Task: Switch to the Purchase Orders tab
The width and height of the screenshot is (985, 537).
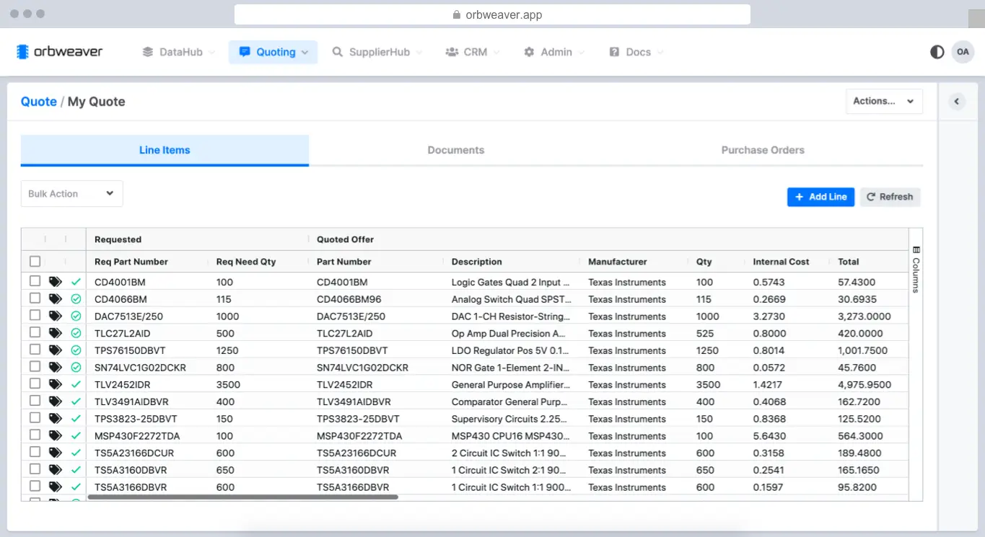Action: [x=763, y=150]
